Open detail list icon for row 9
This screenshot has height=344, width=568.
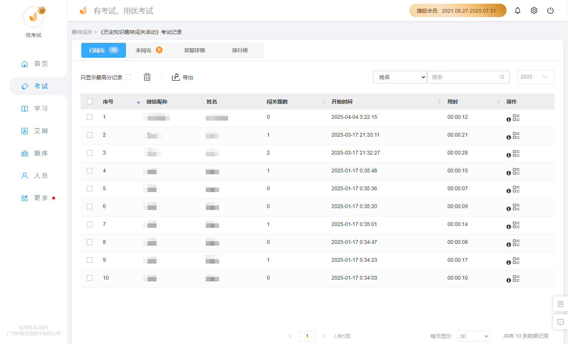(x=516, y=261)
